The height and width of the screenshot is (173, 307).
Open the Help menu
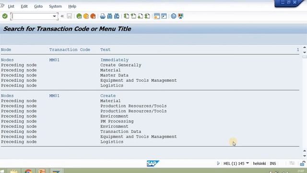72,6
